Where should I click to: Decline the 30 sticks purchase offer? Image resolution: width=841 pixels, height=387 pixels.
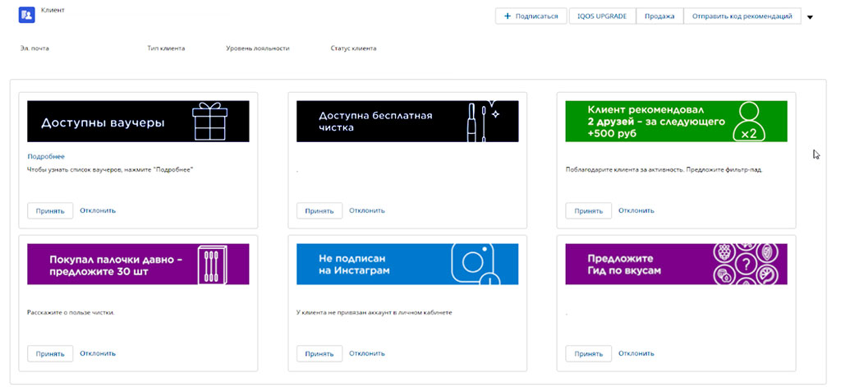pos(98,353)
